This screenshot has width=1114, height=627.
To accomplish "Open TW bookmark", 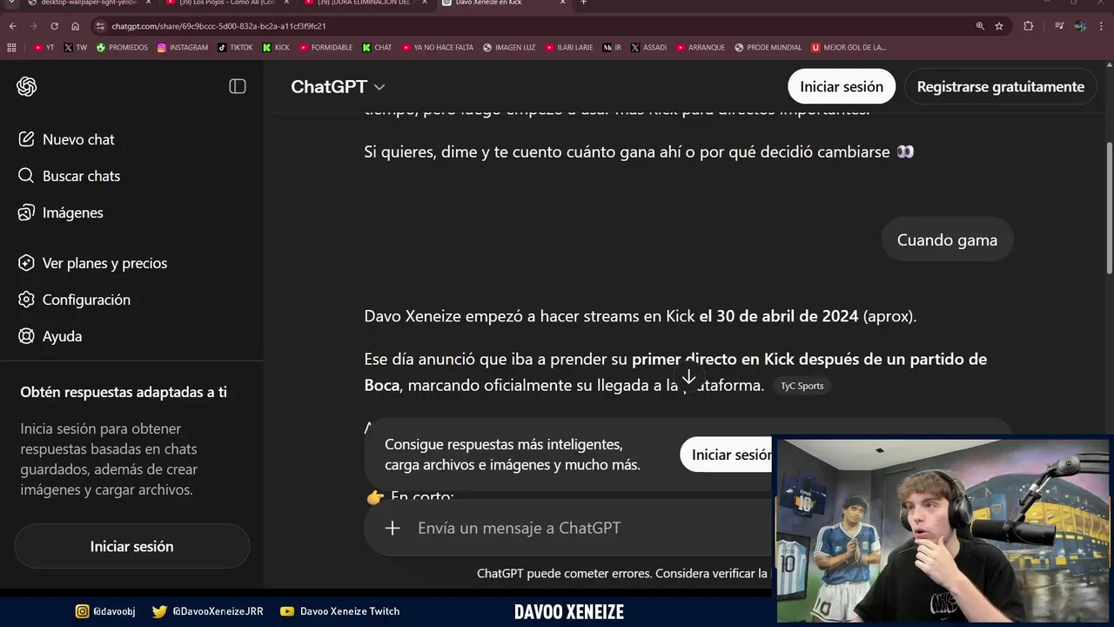I will tap(76, 47).
